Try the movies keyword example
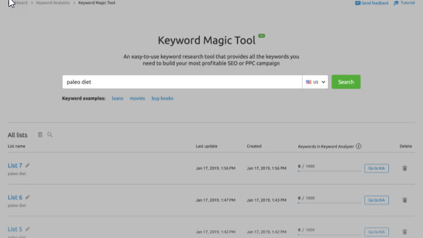 tap(138, 99)
